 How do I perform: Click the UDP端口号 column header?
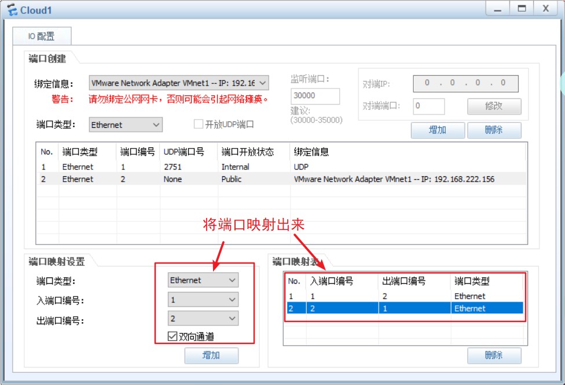[x=189, y=152]
